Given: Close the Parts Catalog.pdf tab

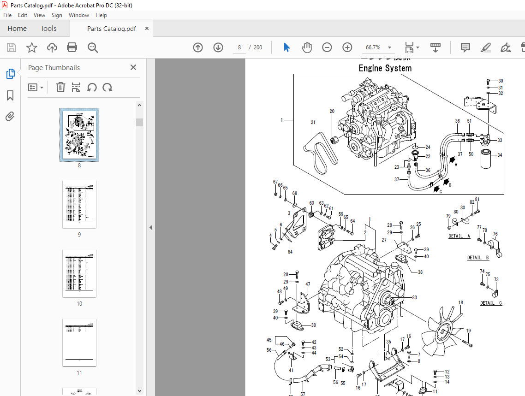Looking at the screenshot, I should (147, 29).
